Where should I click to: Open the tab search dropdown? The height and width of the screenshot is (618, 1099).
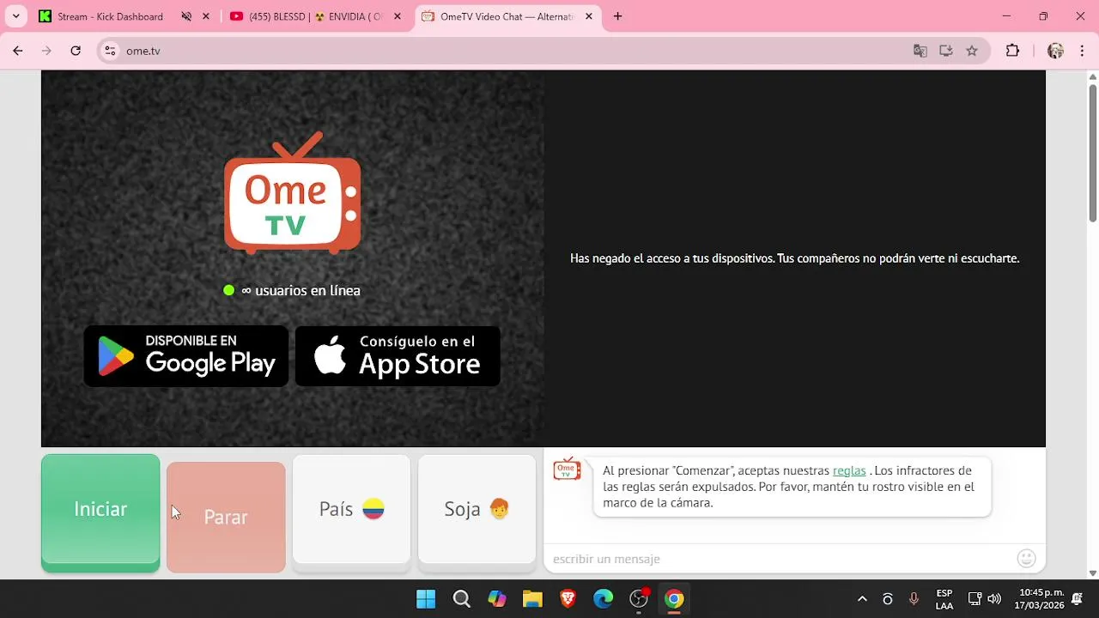[x=15, y=16]
